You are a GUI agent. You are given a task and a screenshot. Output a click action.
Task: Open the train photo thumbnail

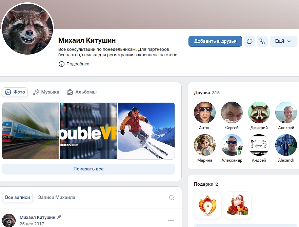(x=31, y=131)
